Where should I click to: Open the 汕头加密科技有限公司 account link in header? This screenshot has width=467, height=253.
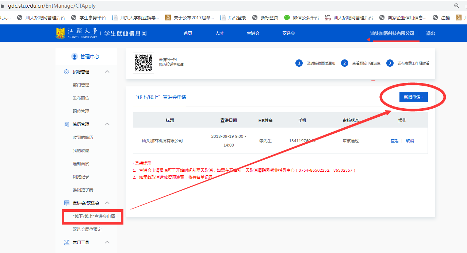393,33
